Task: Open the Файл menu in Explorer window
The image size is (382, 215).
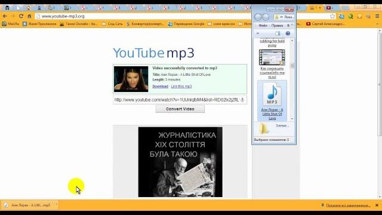Action: (263, 25)
